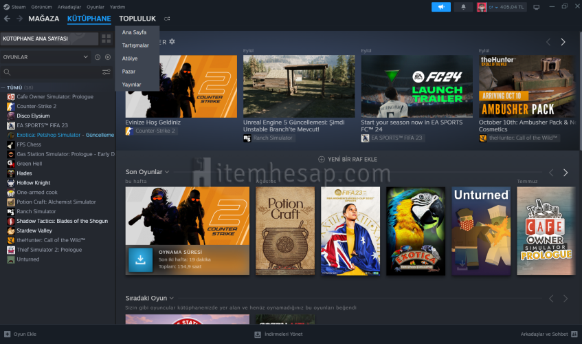
Task: Click the ready-to-play filter icon
Action: 107,57
